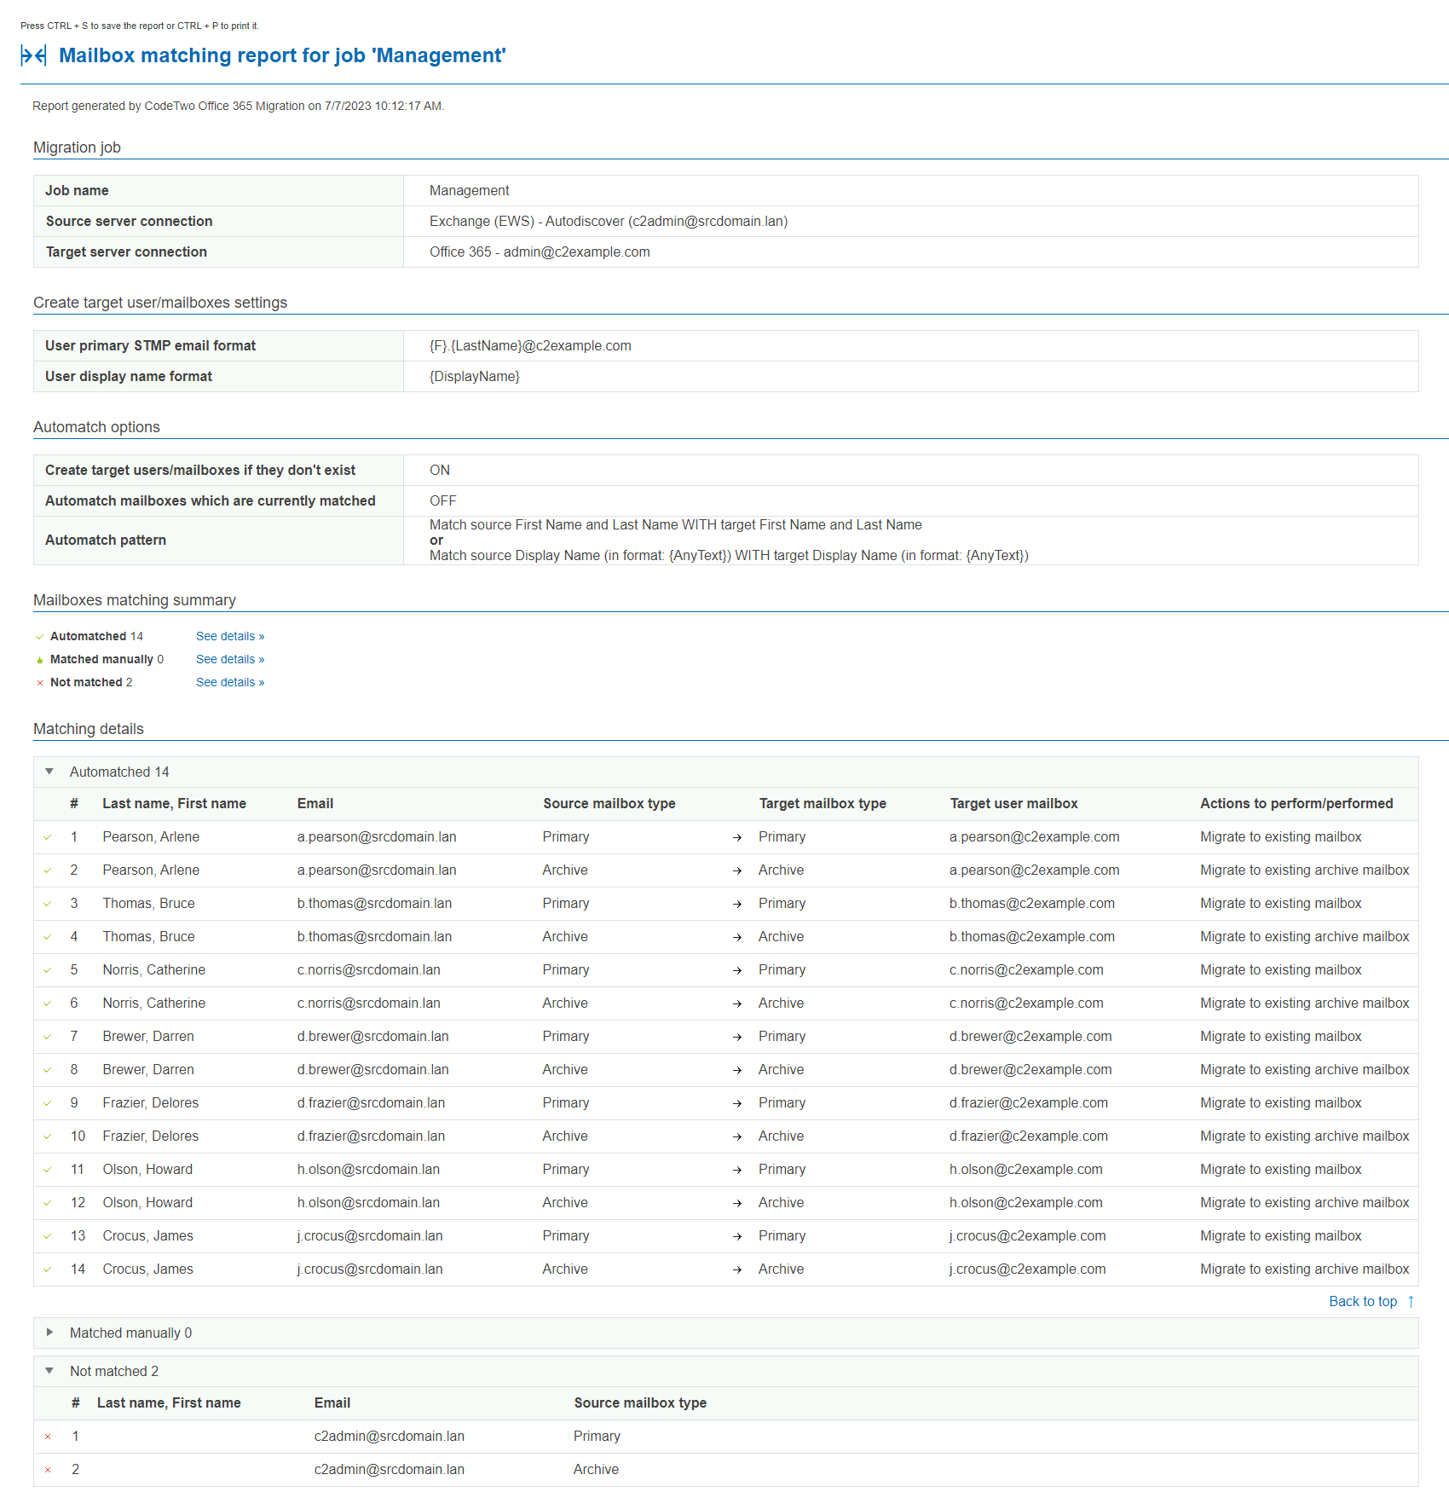The height and width of the screenshot is (1492, 1449).
Task: Click c2admin@srcdomain.lan in not matched row 1
Action: [389, 1437]
